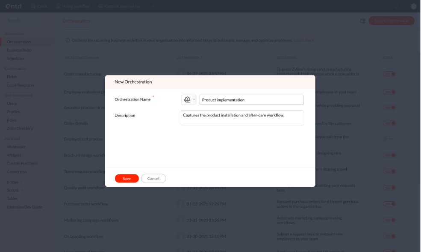Click the user icon in Purchase order workflow row

click(x=181, y=204)
